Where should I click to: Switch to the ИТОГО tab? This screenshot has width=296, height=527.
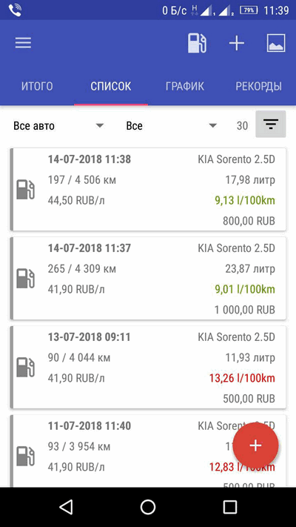pyautogui.click(x=37, y=87)
